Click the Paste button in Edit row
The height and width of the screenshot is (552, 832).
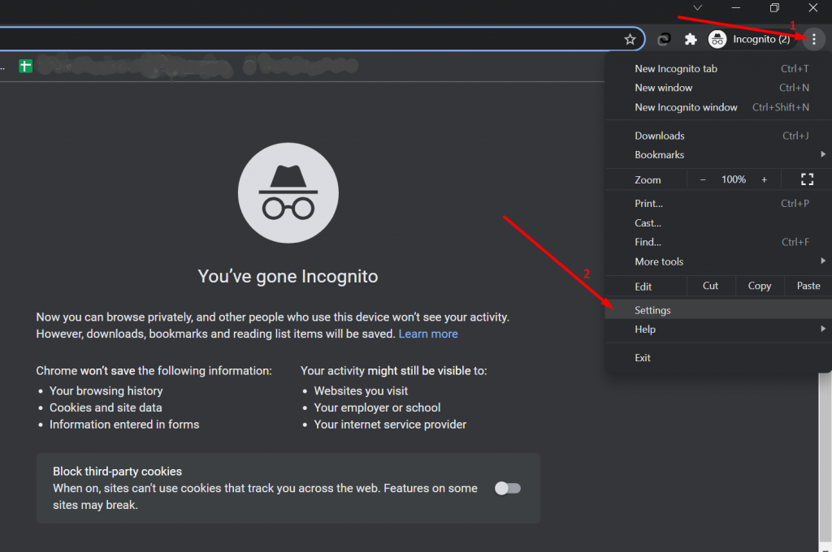tap(808, 286)
